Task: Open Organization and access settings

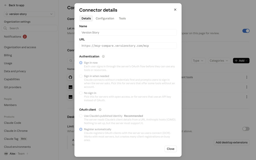Action: (20, 47)
